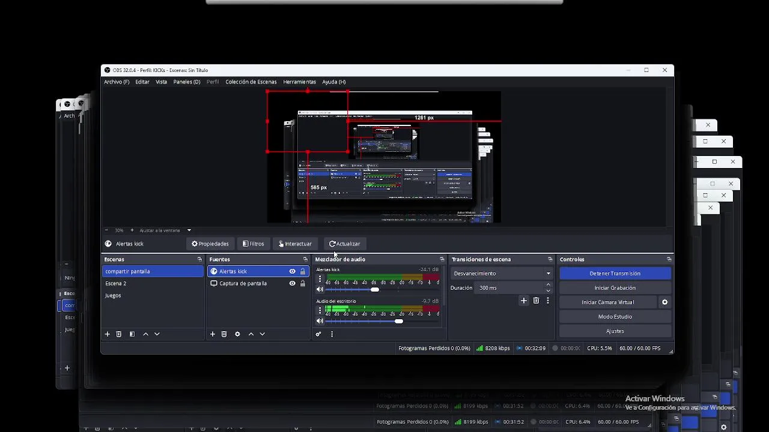Remove the selected source with trash icon
The width and height of the screenshot is (769, 432).
(x=224, y=334)
